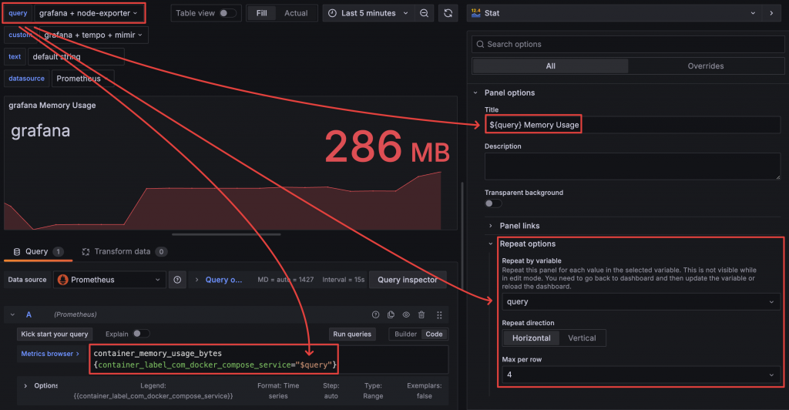Expand the Panel links section
The width and height of the screenshot is (789, 410).
pos(491,226)
